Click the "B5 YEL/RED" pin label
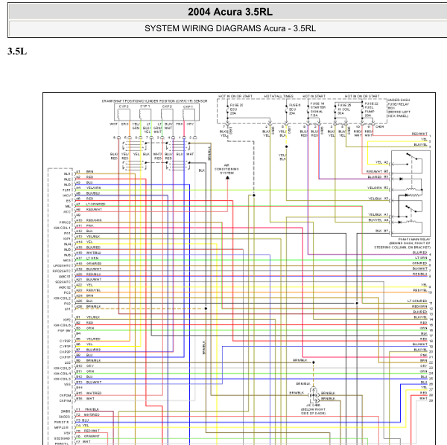 point(88,339)
